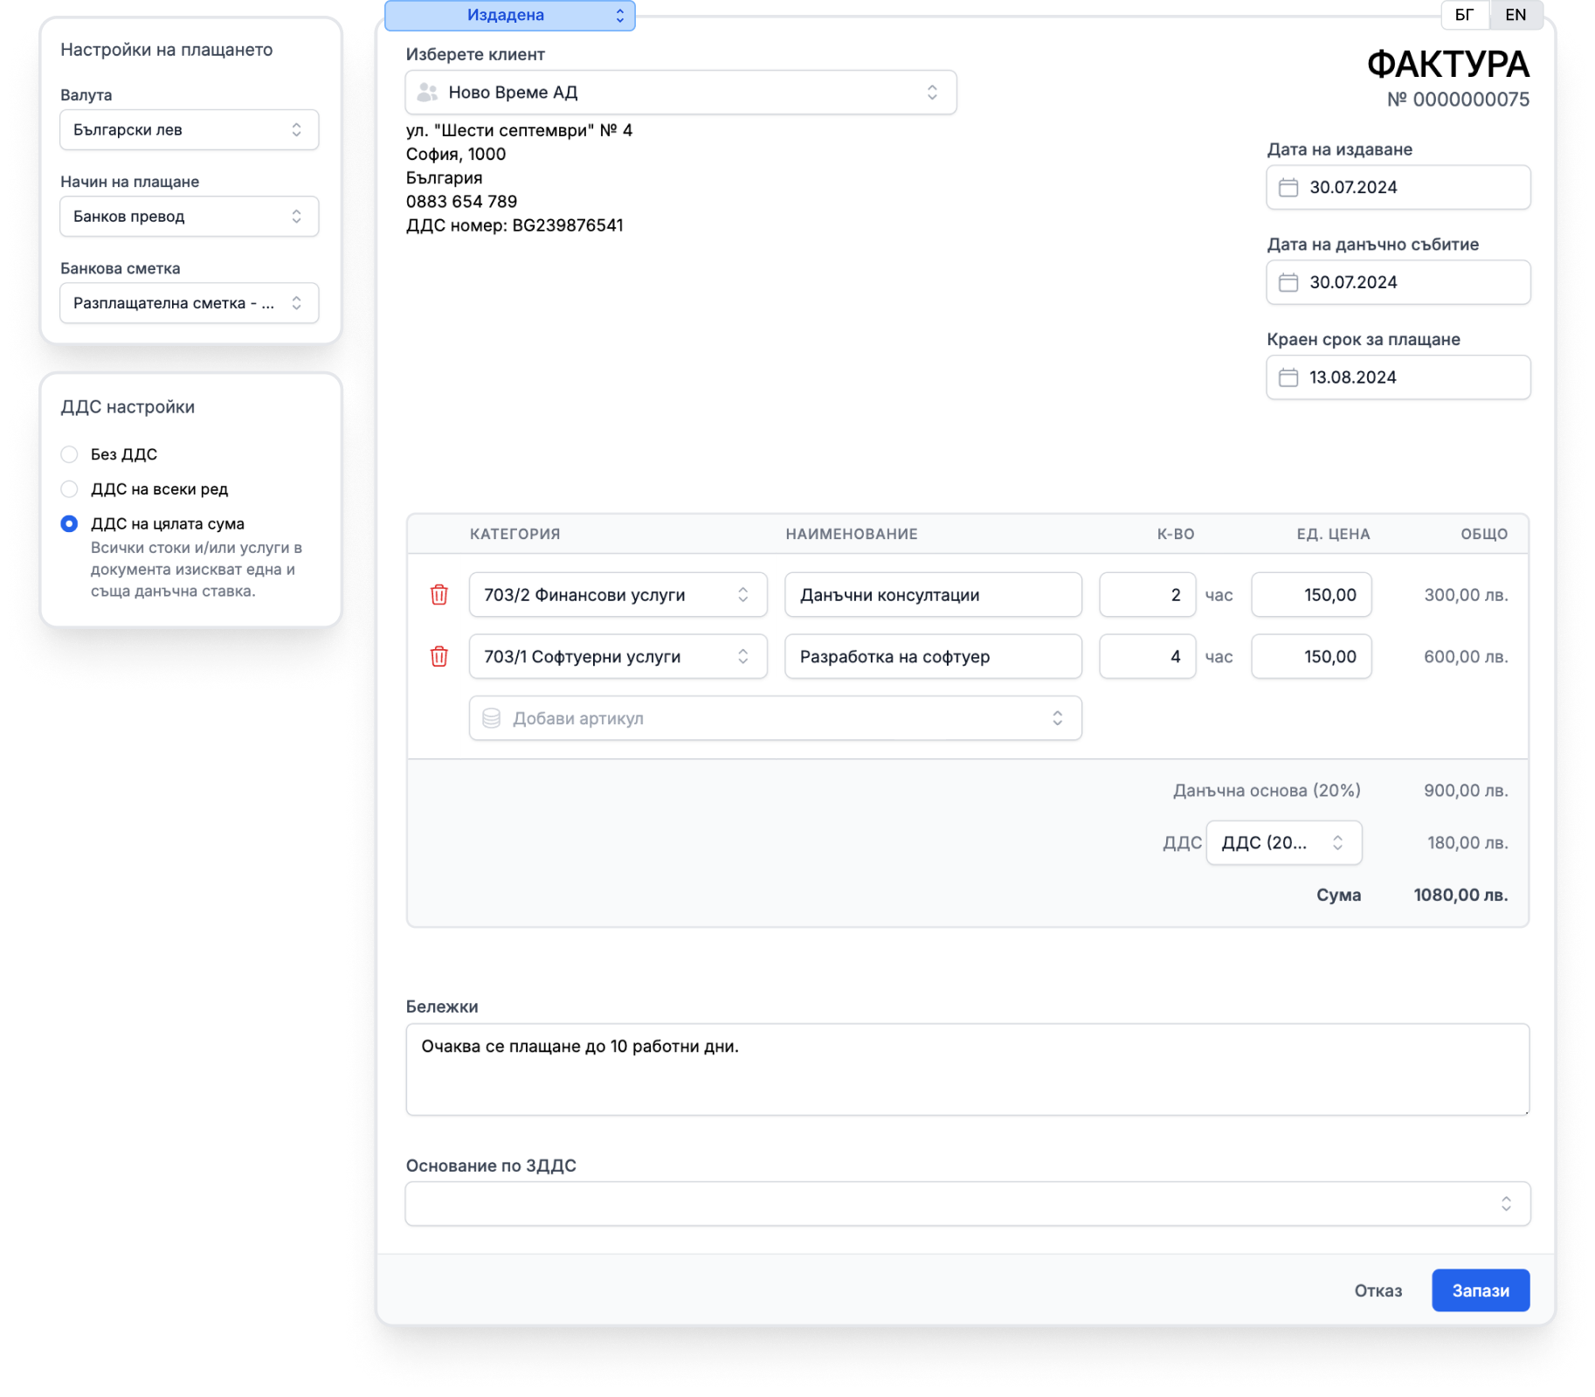
Task: Click the phone number 0883 654 789
Action: point(461,202)
